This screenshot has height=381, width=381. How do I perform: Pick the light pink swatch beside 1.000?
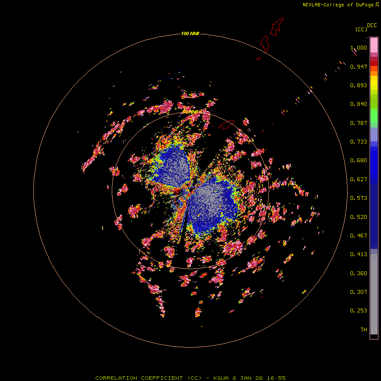(x=374, y=45)
